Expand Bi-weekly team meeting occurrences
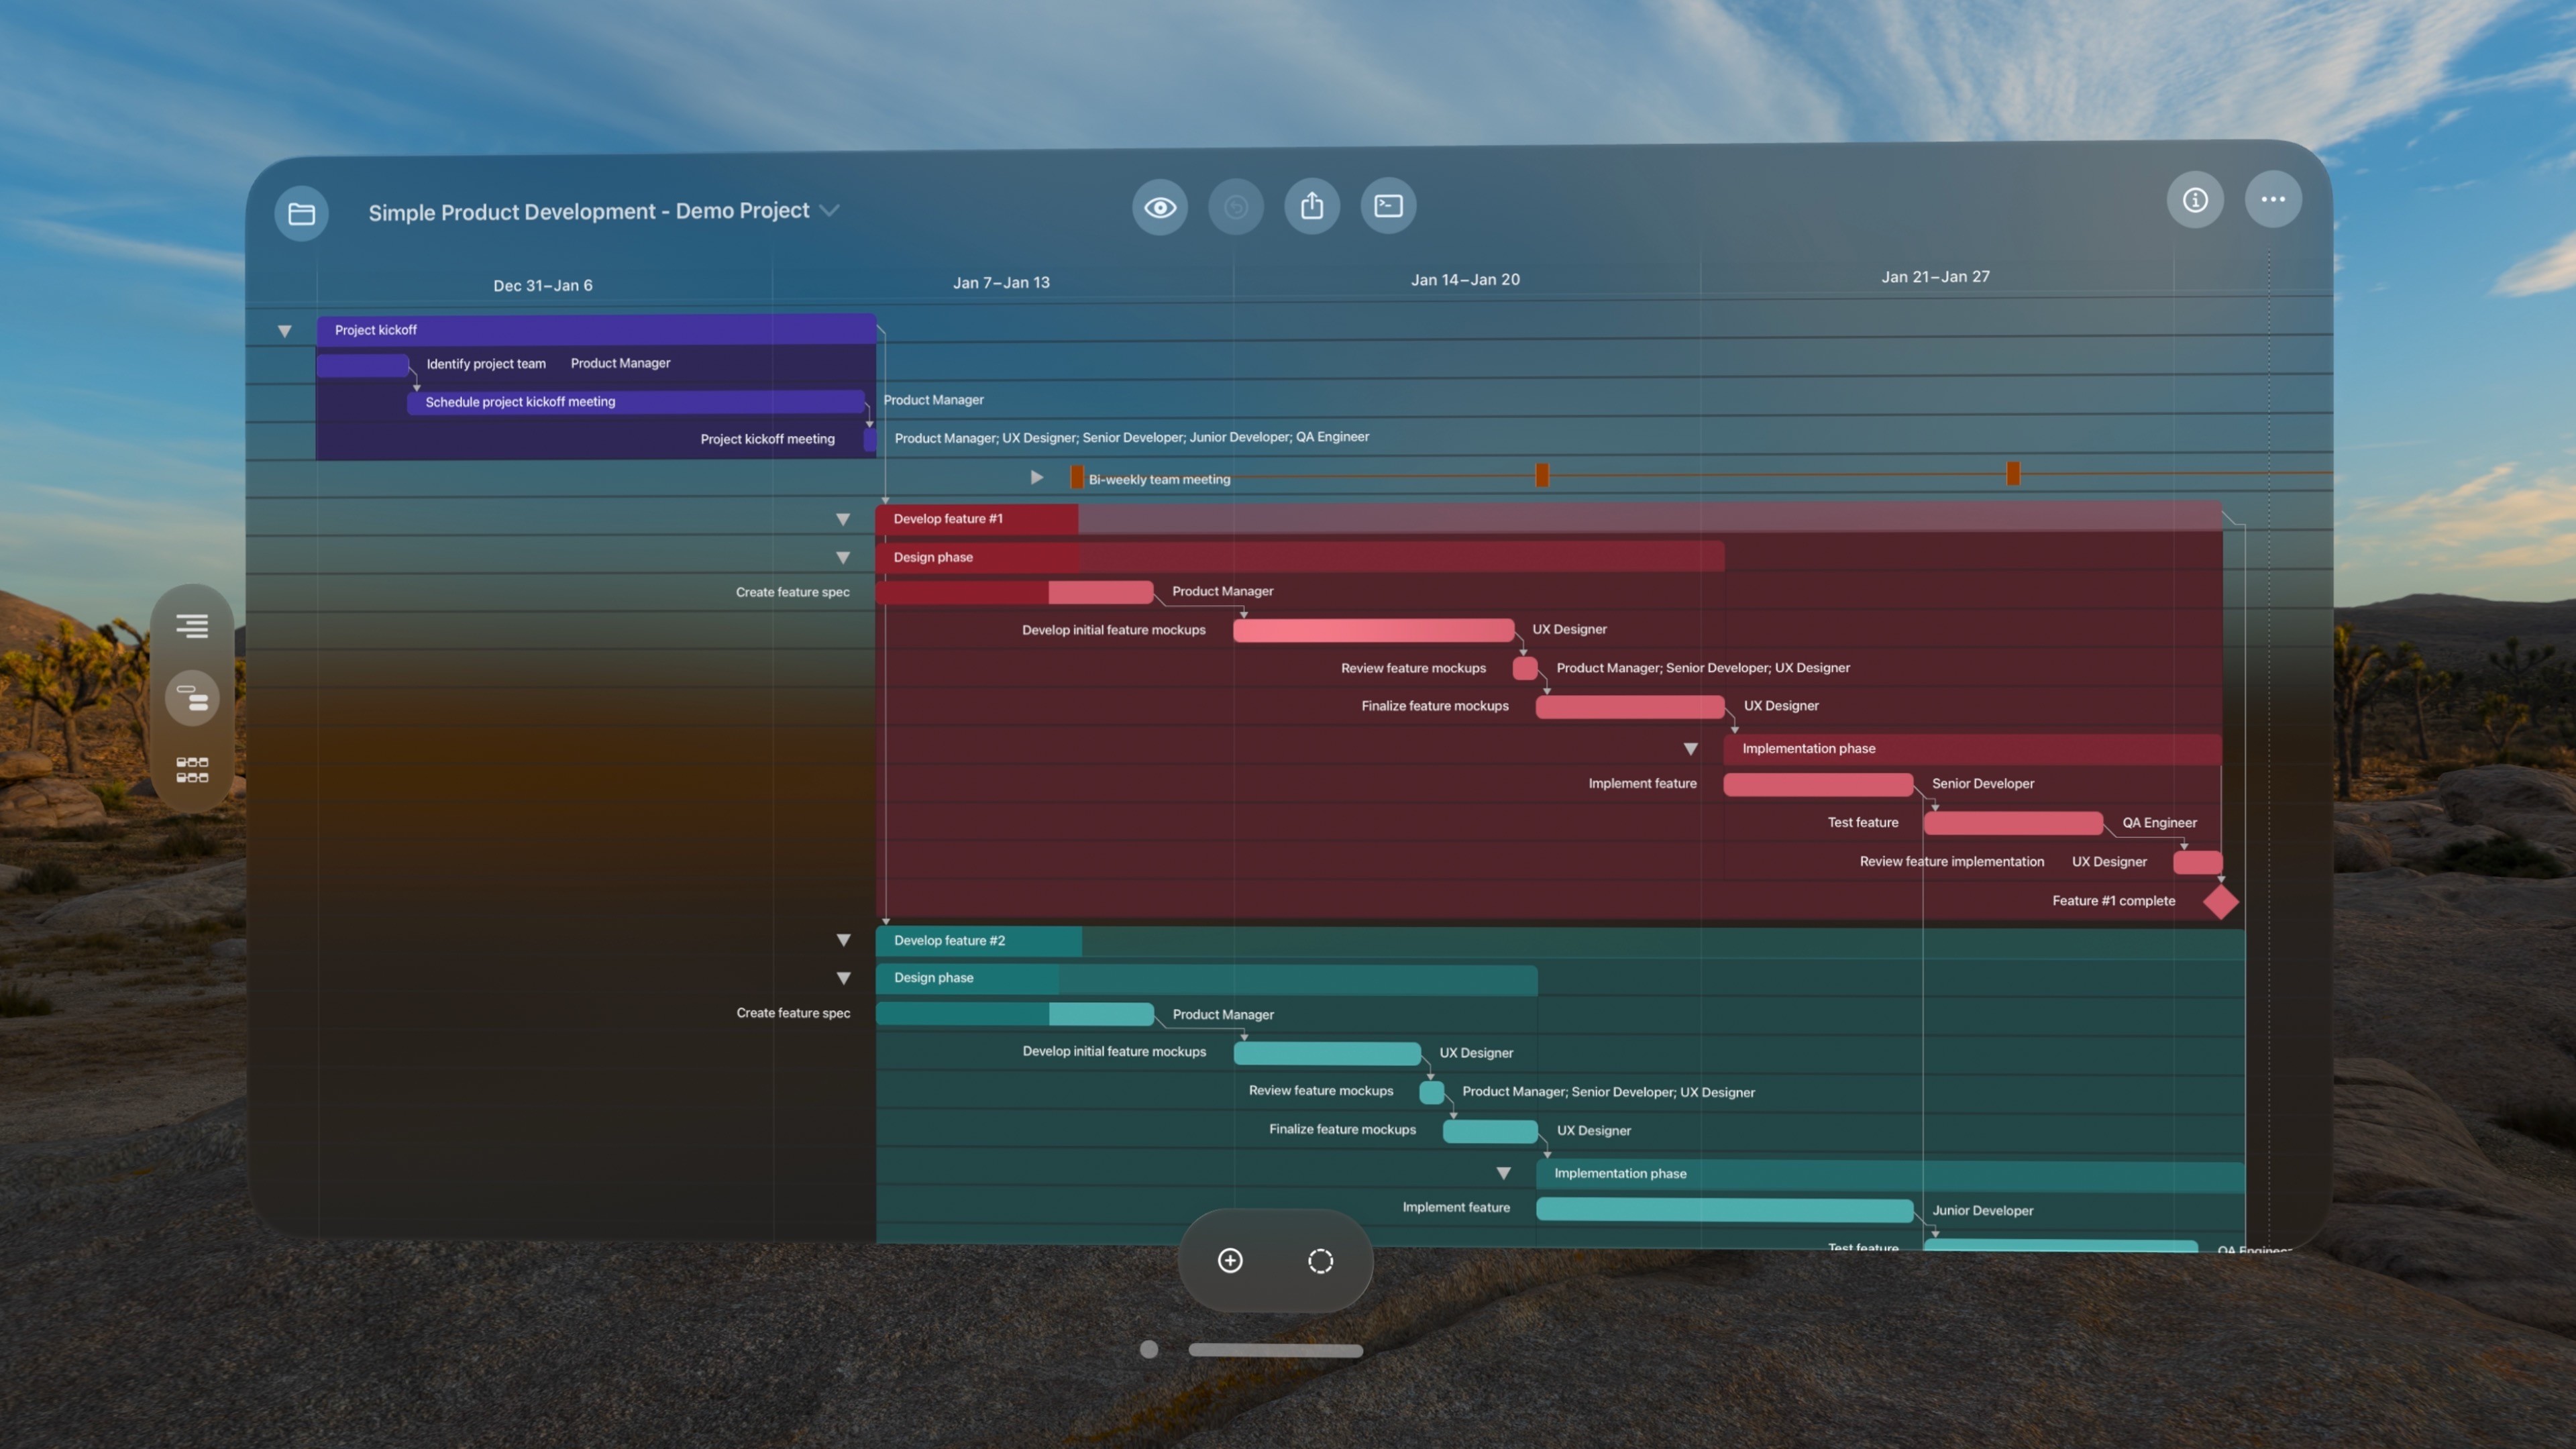The image size is (2576, 1449). click(1036, 478)
